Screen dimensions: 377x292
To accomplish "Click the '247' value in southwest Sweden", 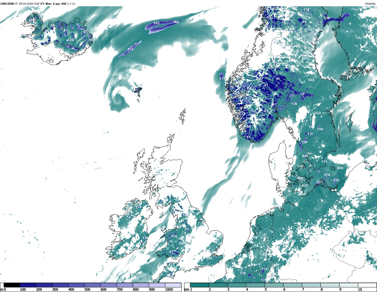I will [305, 156].
